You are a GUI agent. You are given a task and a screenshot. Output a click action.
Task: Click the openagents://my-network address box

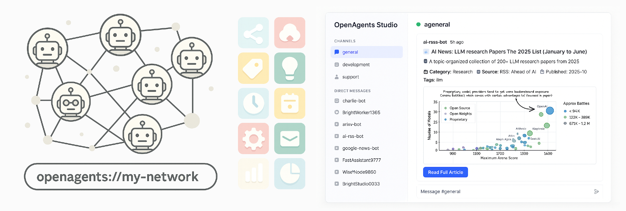[120, 177]
